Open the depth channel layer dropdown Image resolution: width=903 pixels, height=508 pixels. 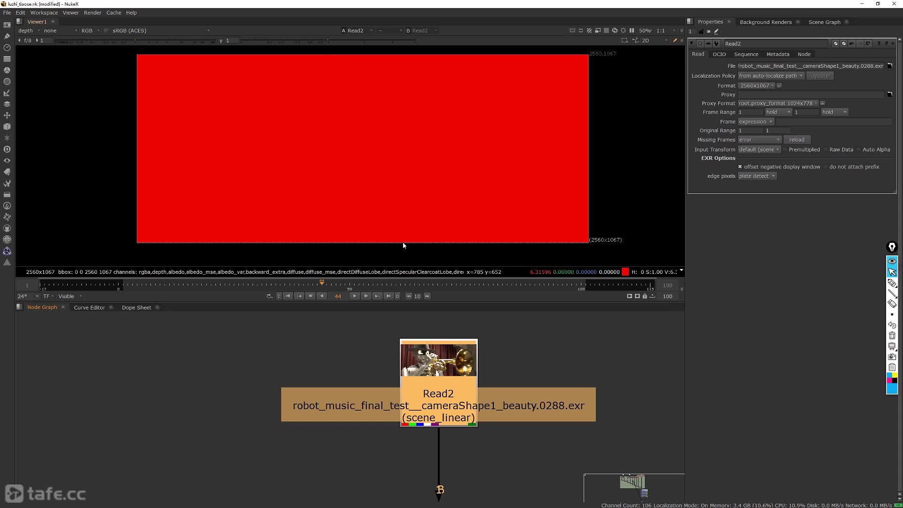tap(29, 31)
